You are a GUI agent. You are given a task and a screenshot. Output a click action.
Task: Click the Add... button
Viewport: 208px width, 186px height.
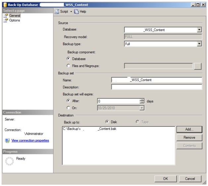pos(189,130)
